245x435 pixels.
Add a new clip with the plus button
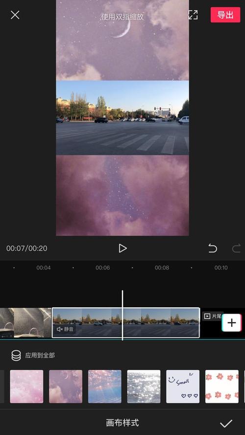(232, 322)
